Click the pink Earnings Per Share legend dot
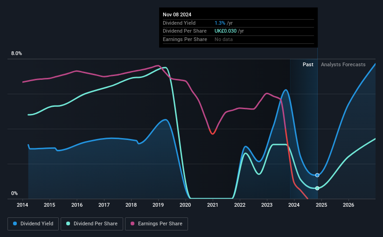Viewport: 383px width, 237px height. coord(132,223)
